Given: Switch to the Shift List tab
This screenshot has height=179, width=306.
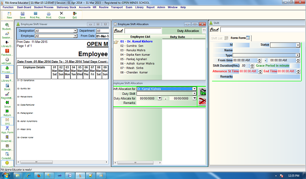Looking at the screenshot, I should (x=217, y=38).
